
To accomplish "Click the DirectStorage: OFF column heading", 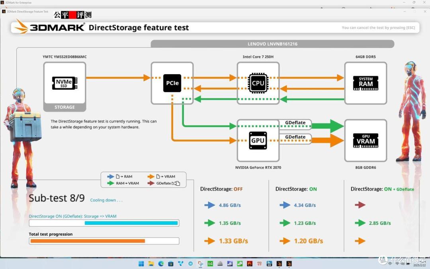I will coord(221,189).
